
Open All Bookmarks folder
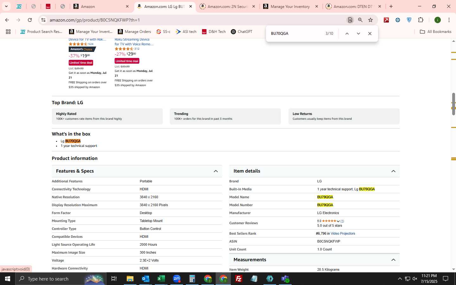pos(435,32)
